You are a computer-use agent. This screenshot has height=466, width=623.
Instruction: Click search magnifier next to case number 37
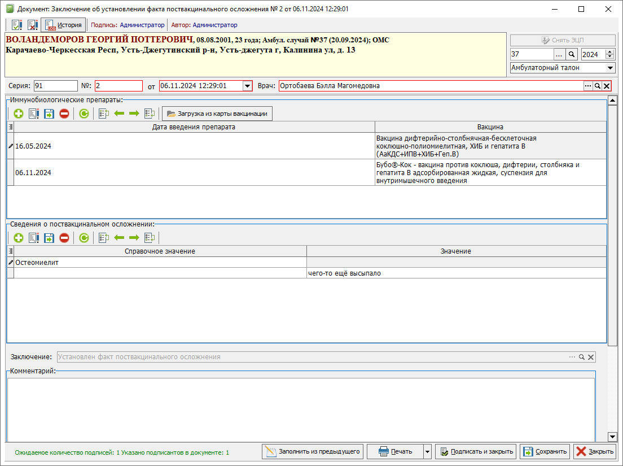[x=571, y=54]
